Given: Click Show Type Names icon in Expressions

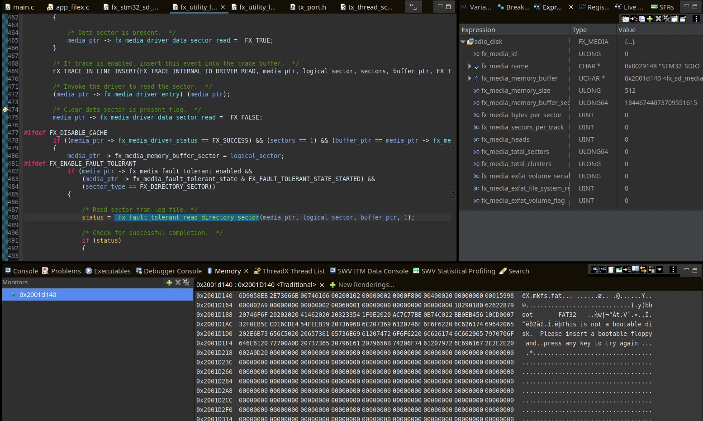Looking at the screenshot, I should 626,19.
